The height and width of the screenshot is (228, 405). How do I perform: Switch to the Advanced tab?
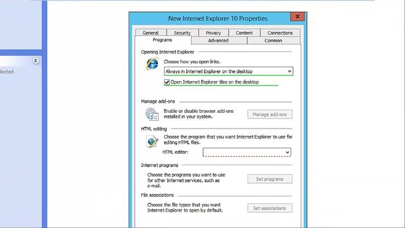(x=218, y=41)
